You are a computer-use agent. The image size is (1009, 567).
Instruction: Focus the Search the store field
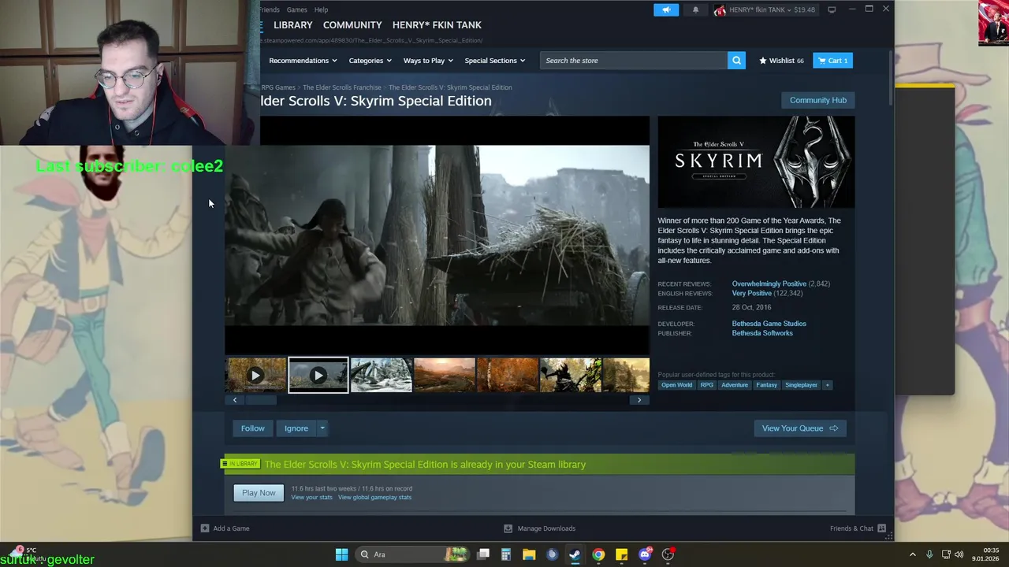coord(634,61)
